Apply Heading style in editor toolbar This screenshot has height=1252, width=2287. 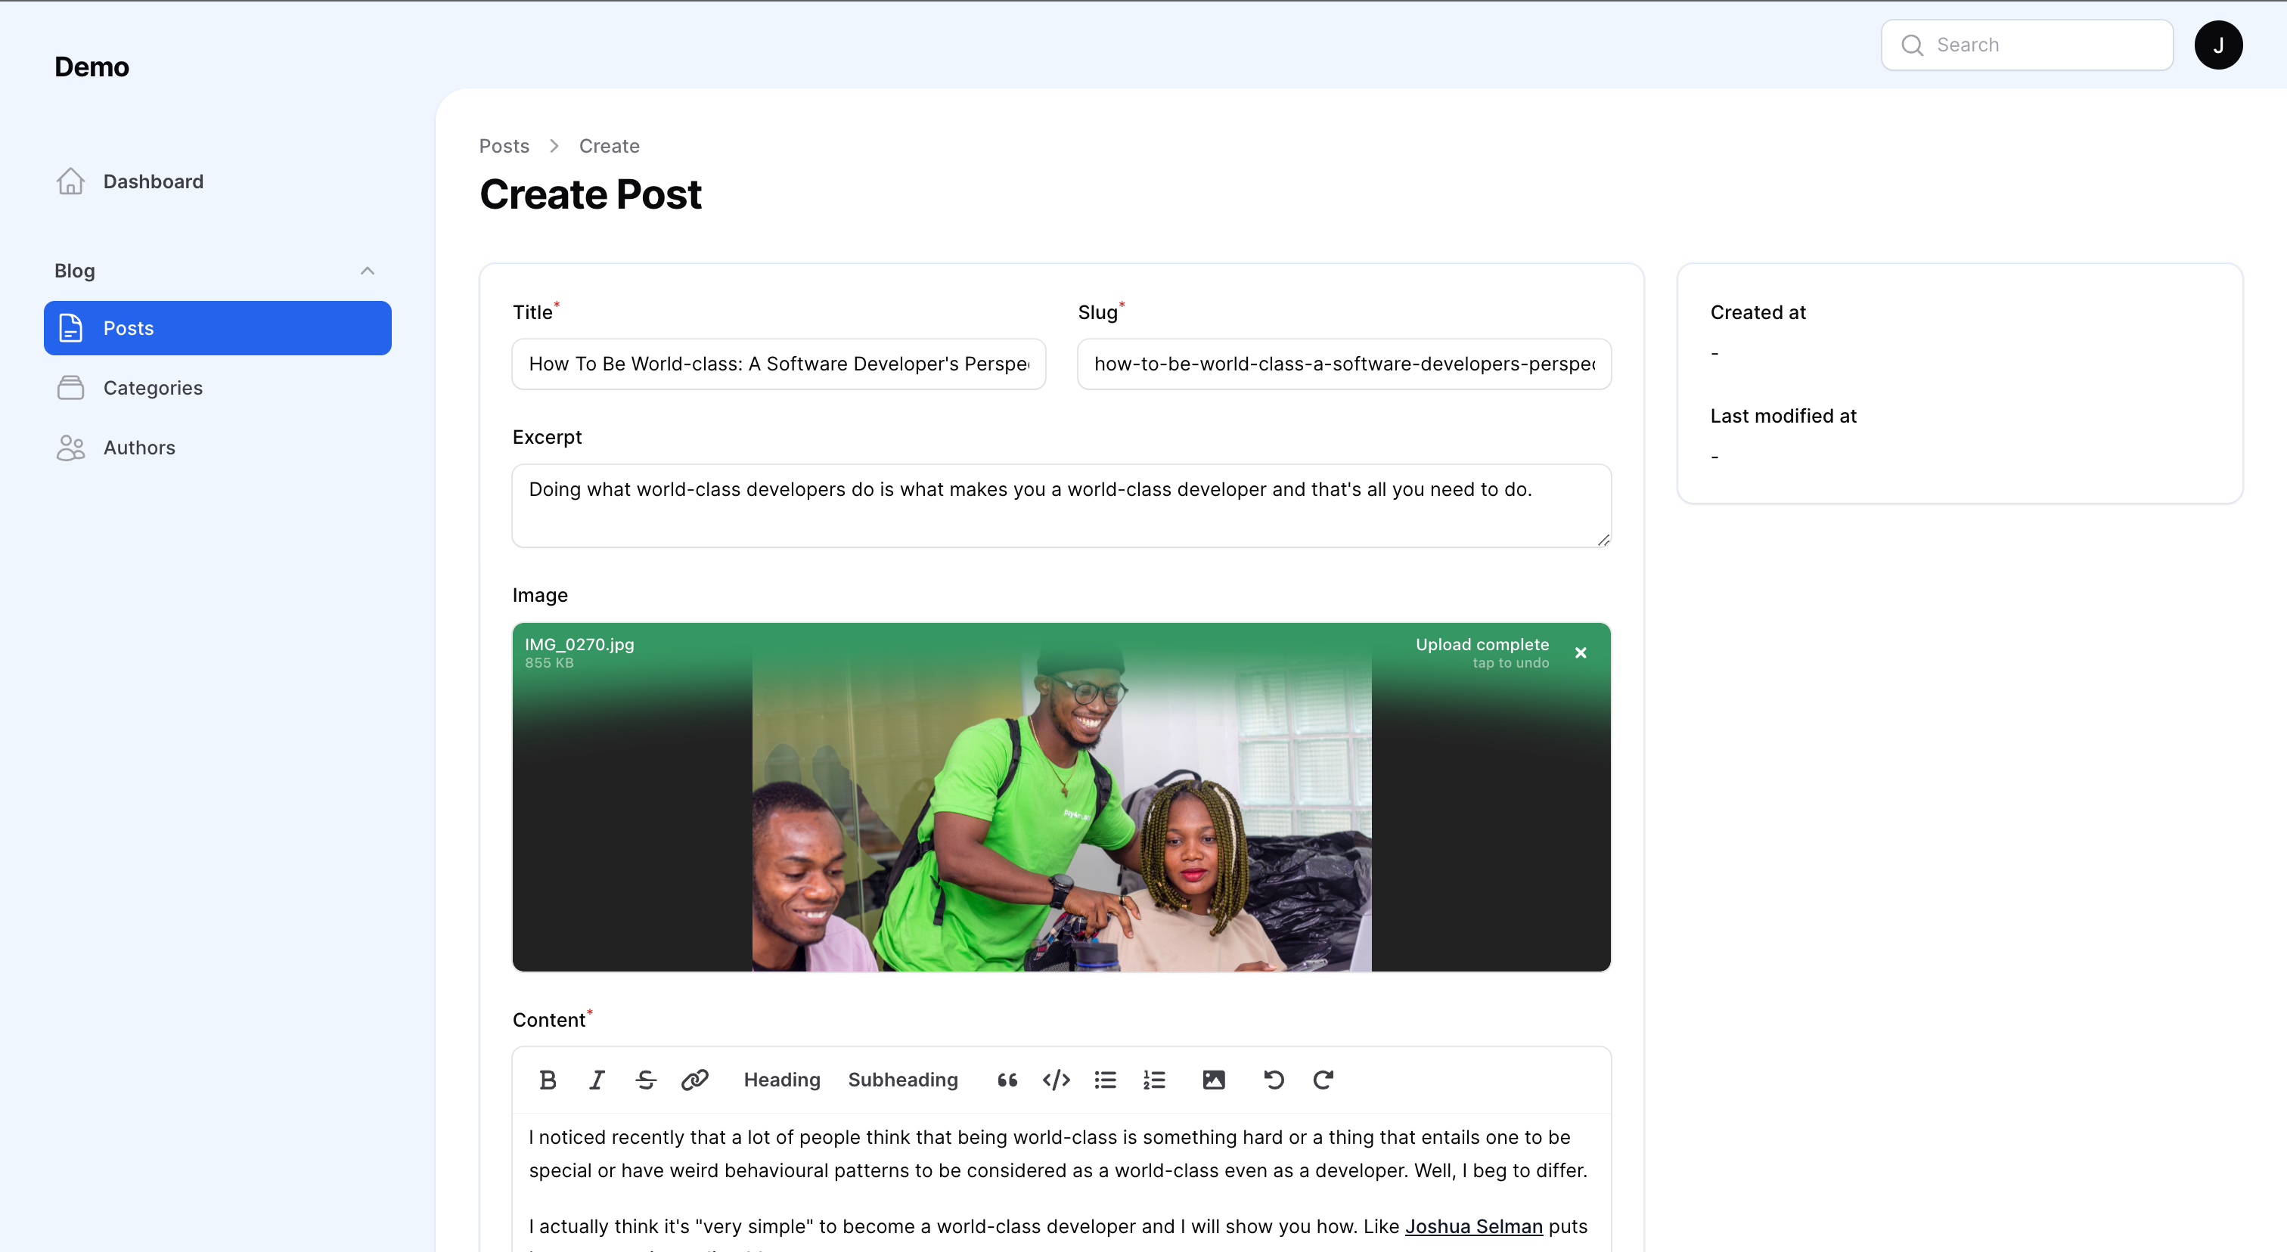click(x=781, y=1080)
